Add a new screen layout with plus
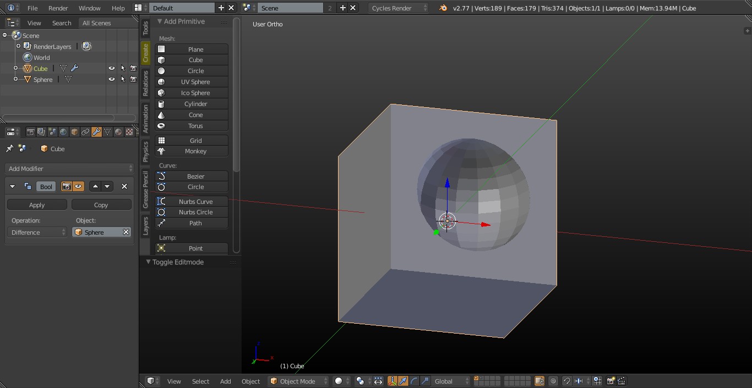The height and width of the screenshot is (388, 752). click(x=221, y=8)
